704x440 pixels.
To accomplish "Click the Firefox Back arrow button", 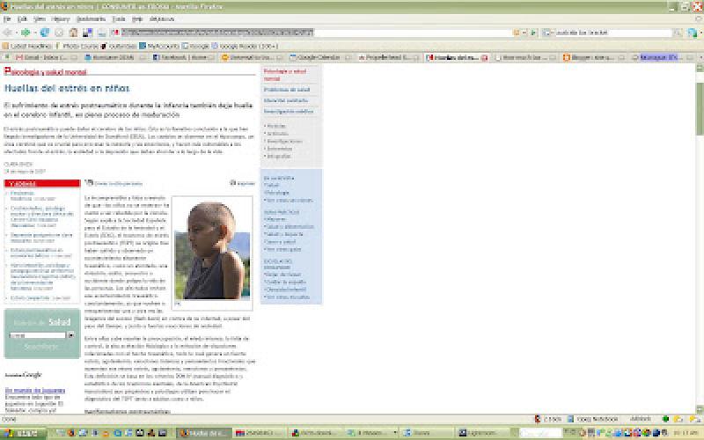I will coord(8,32).
